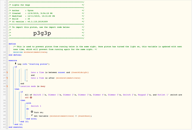Image resolution: width=193 pixels, height=130 pixels.
Task: Click the 'end define;' statement
Action: pyautogui.click(x=15, y=55)
